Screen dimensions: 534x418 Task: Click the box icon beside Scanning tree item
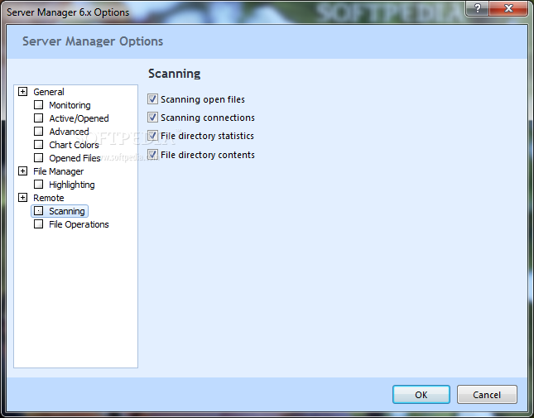click(x=38, y=211)
